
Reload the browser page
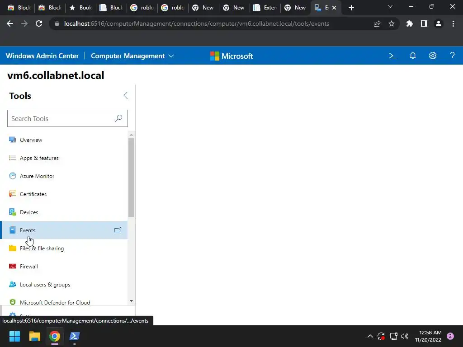point(39,23)
